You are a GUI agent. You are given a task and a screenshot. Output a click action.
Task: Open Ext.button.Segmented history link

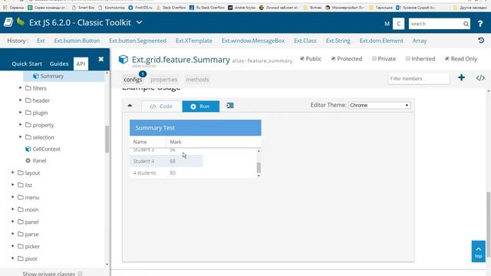[137, 41]
